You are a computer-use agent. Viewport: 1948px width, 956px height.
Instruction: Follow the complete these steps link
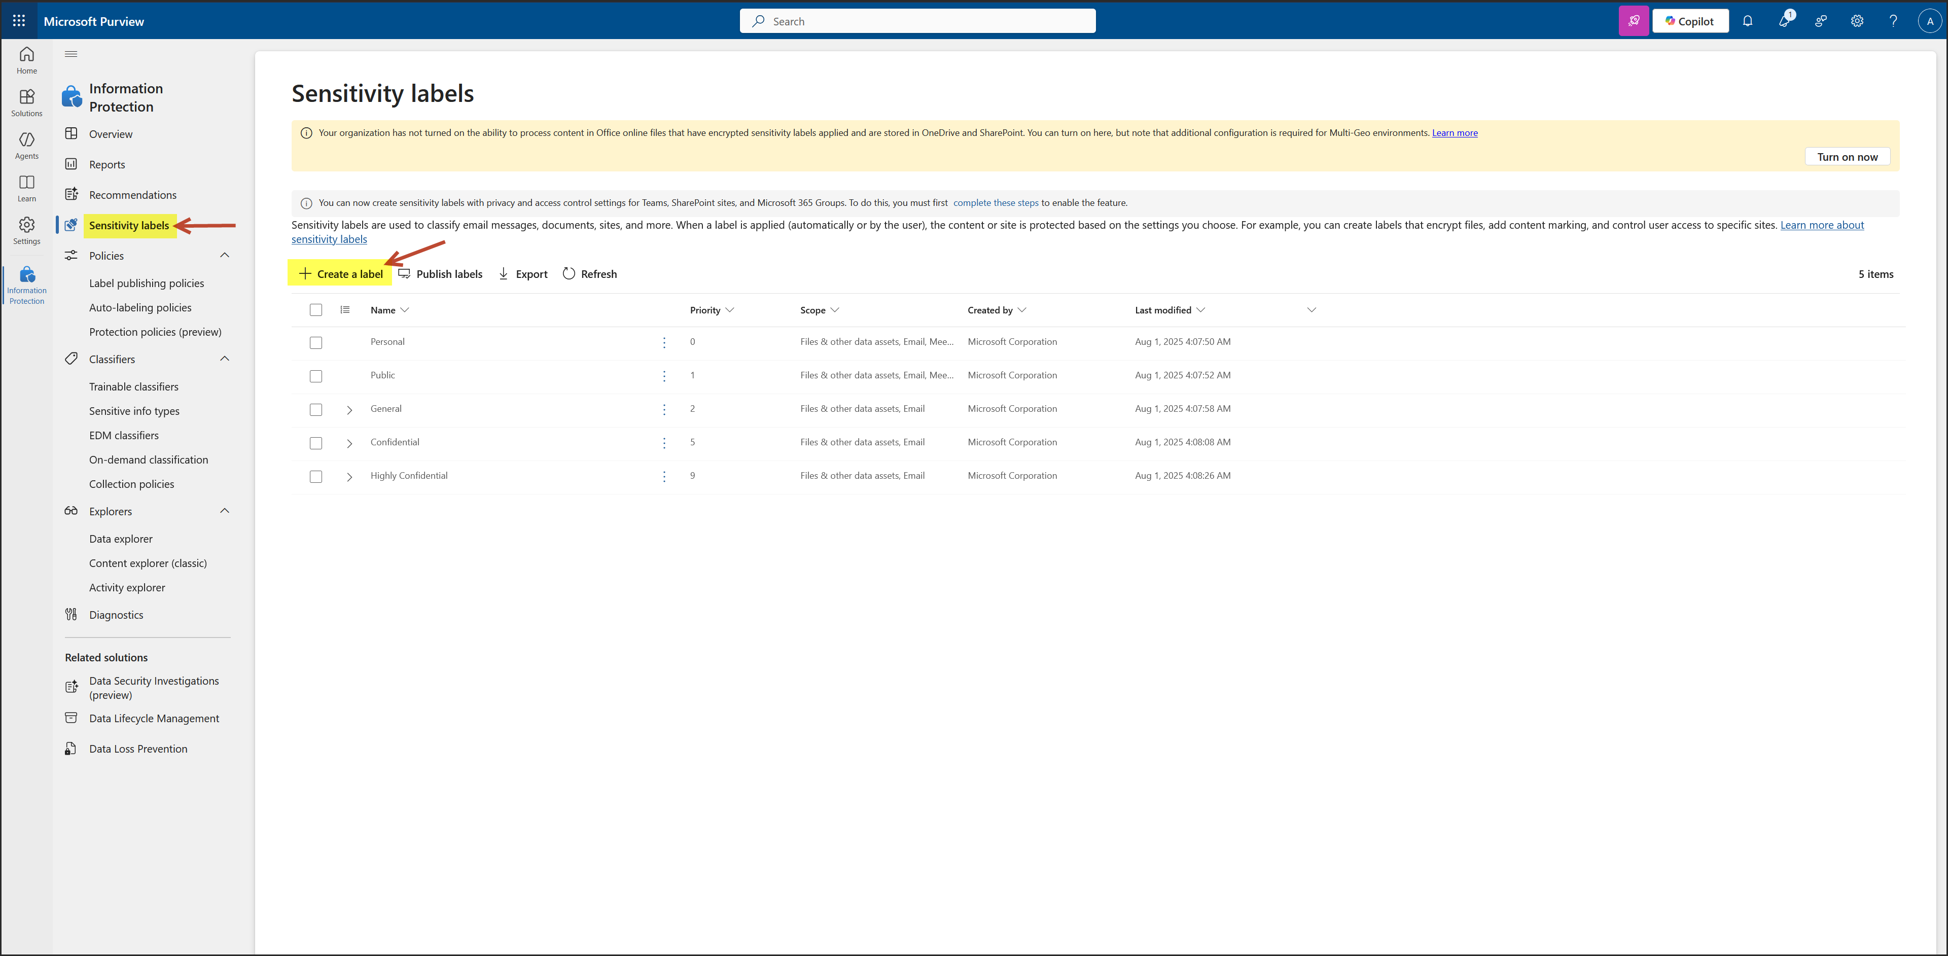click(x=995, y=203)
